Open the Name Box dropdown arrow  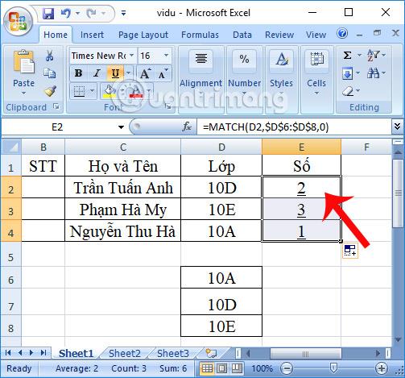pos(121,127)
